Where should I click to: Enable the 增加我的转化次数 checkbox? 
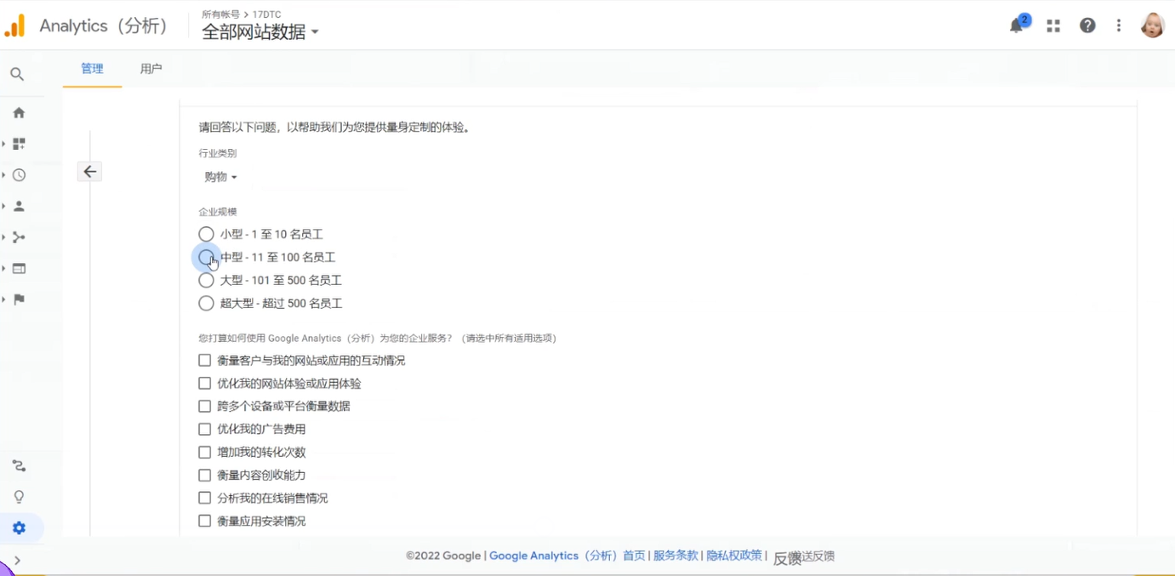204,452
